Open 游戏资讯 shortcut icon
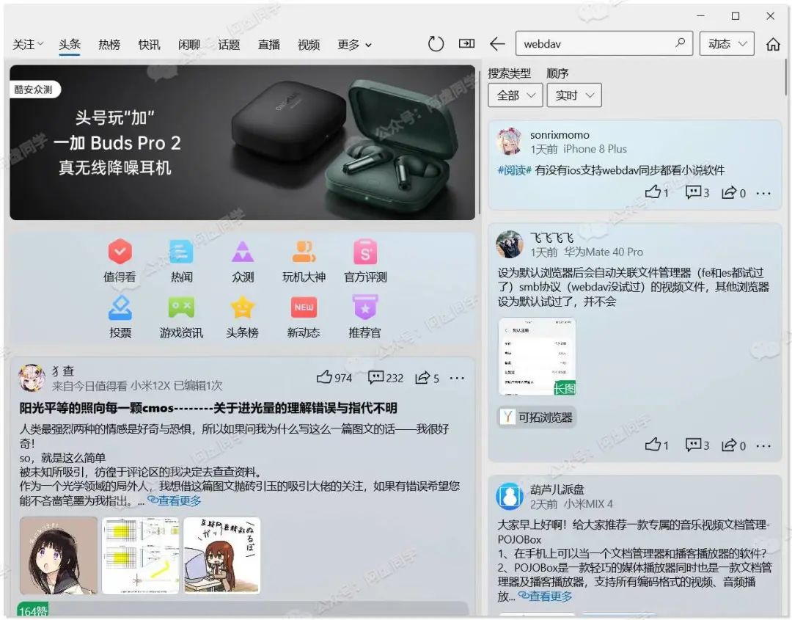 [x=181, y=307]
